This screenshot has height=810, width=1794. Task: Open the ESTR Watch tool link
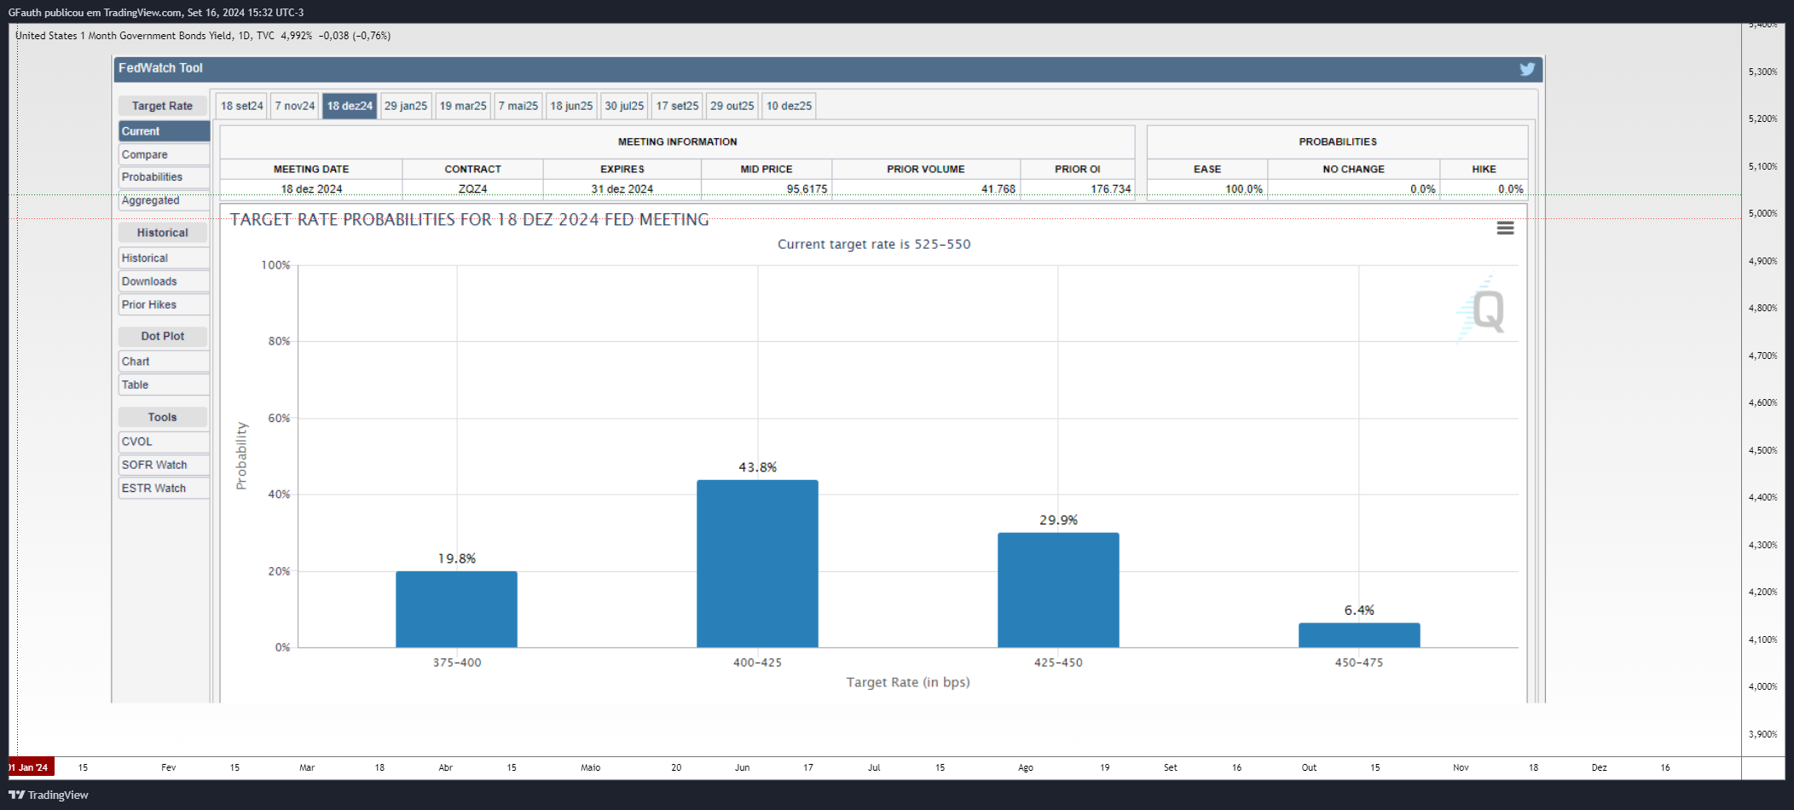[164, 488]
